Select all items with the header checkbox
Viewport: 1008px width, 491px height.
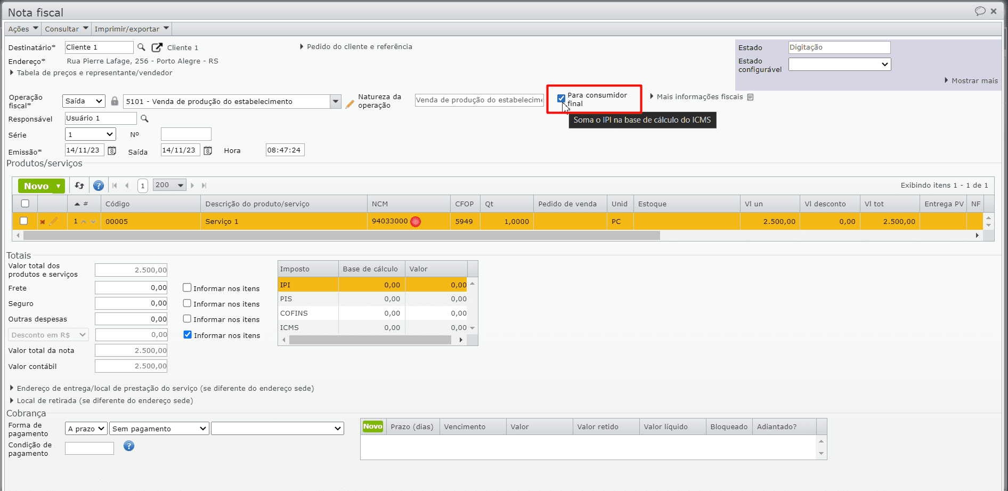pos(25,203)
